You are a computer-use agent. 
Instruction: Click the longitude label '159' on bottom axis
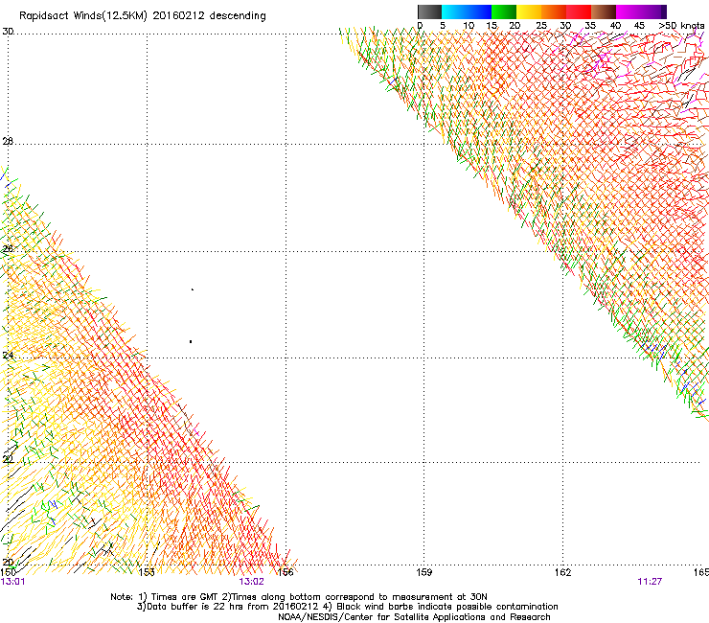[423, 572]
